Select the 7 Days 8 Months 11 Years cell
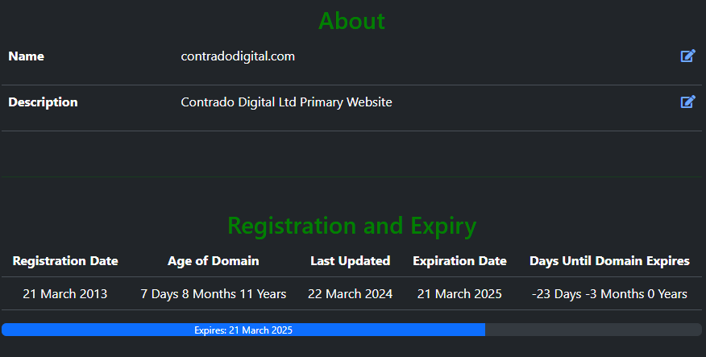 point(214,294)
